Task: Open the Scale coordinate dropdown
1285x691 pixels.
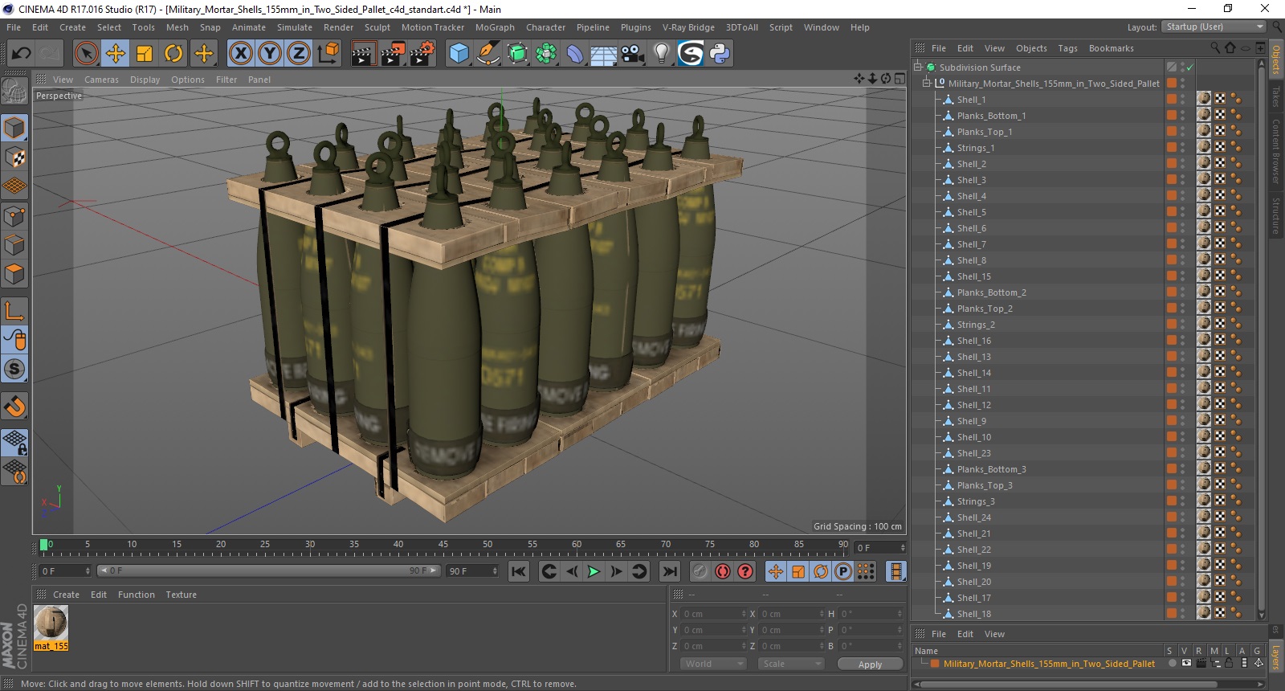Action: point(791,664)
